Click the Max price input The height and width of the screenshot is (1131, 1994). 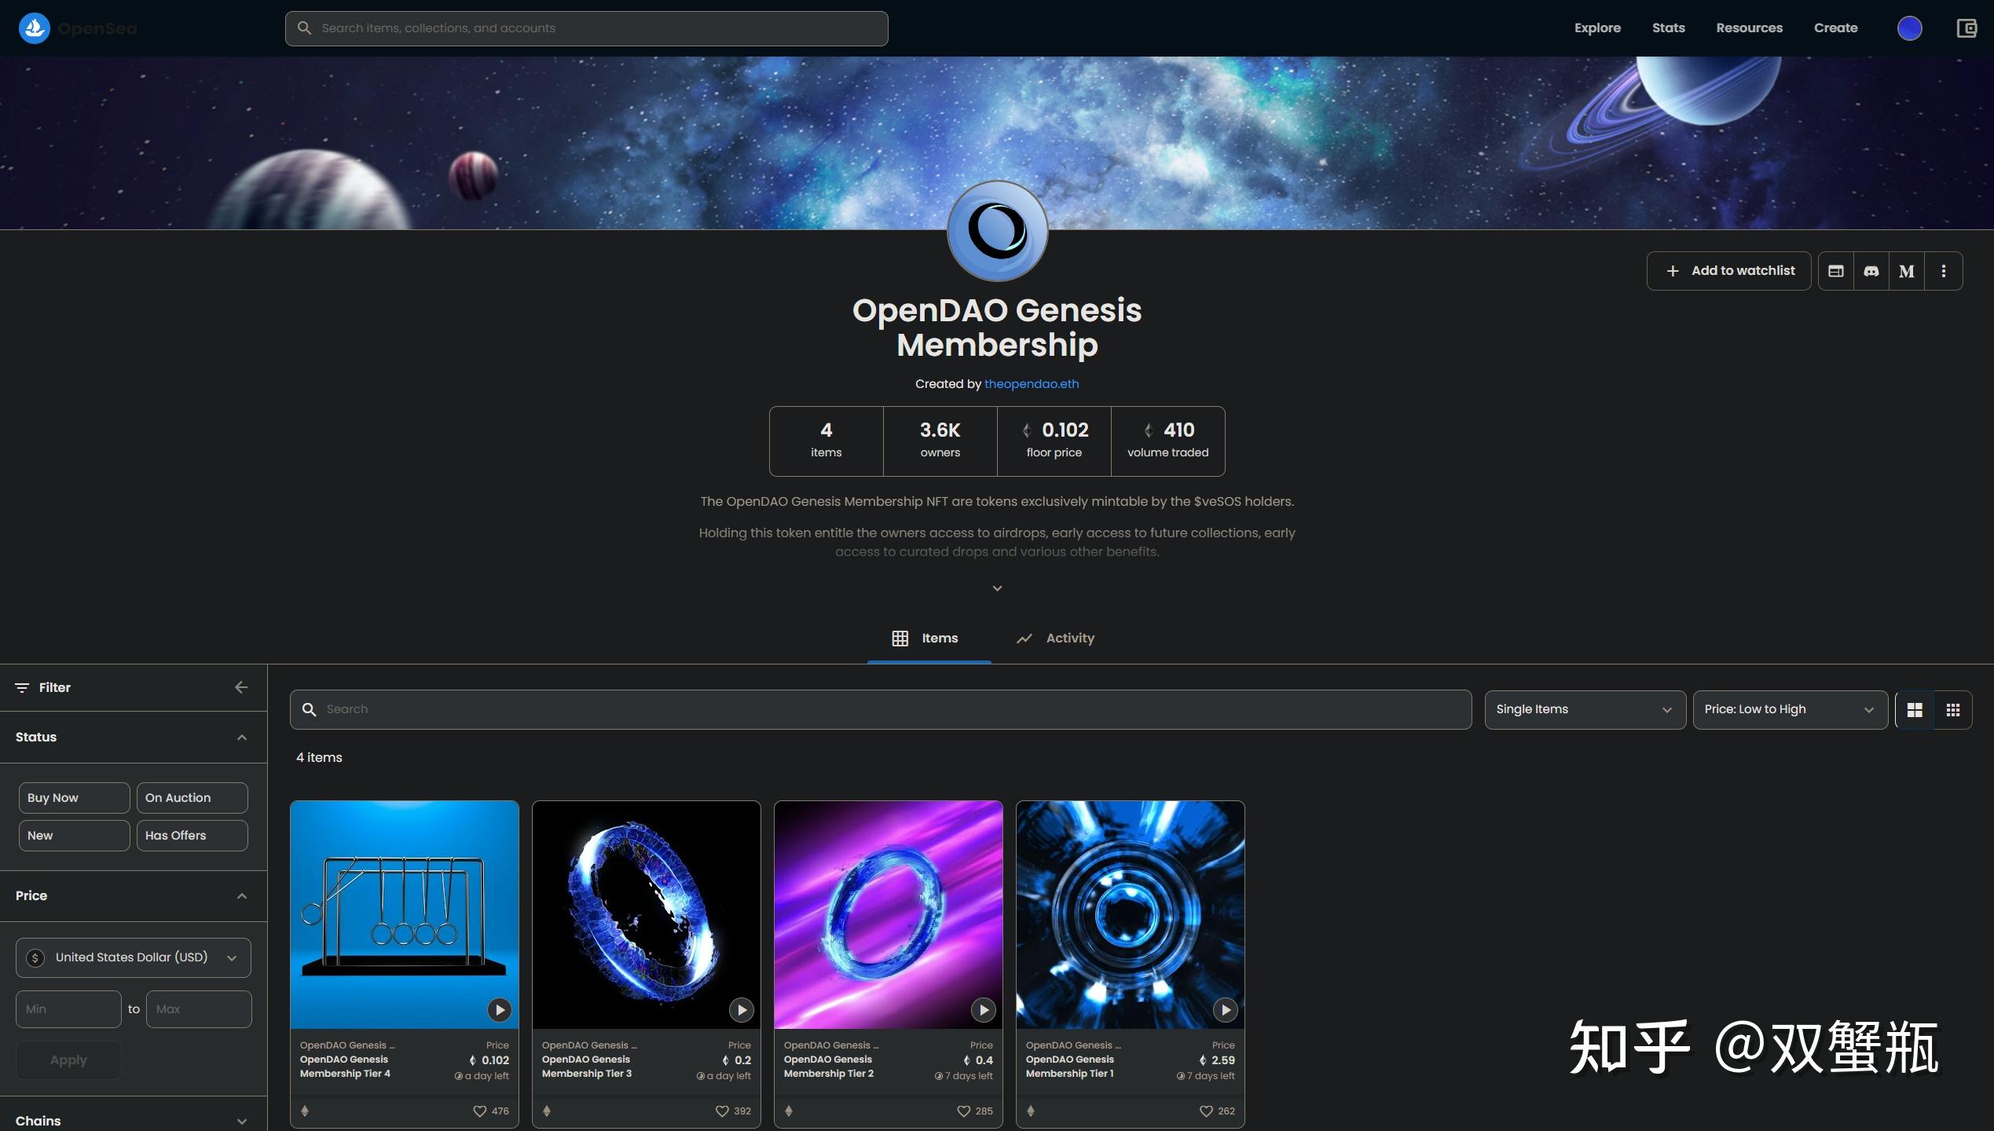tap(199, 1009)
